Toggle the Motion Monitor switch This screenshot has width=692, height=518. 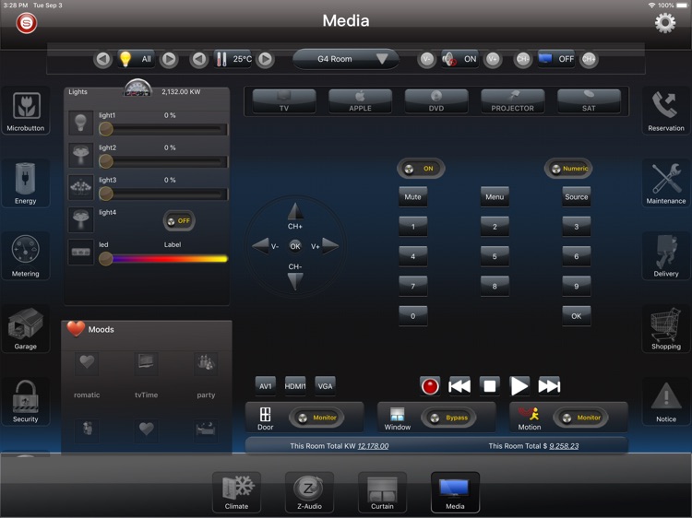tap(580, 418)
